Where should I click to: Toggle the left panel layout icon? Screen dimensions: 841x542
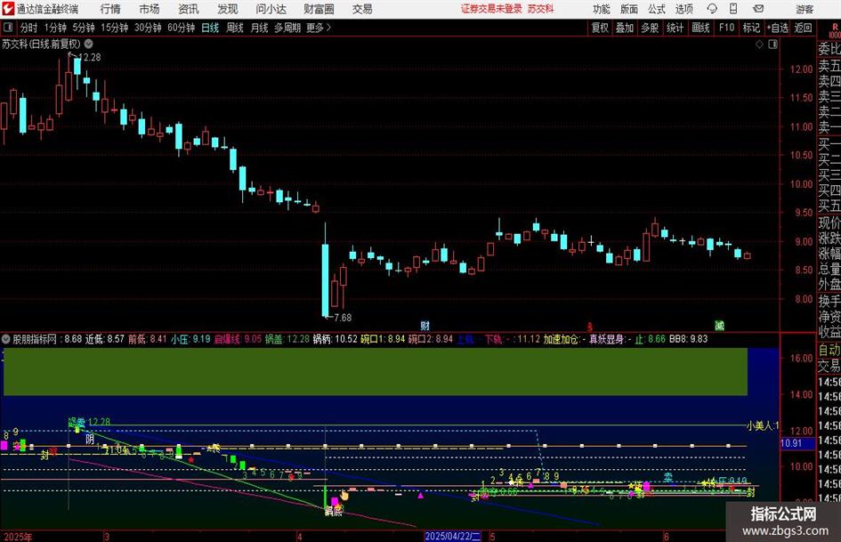pyautogui.click(x=8, y=28)
